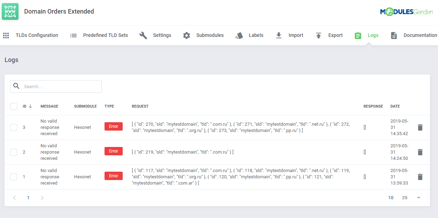
Task: Focus the Search input field
Action: 56,86
